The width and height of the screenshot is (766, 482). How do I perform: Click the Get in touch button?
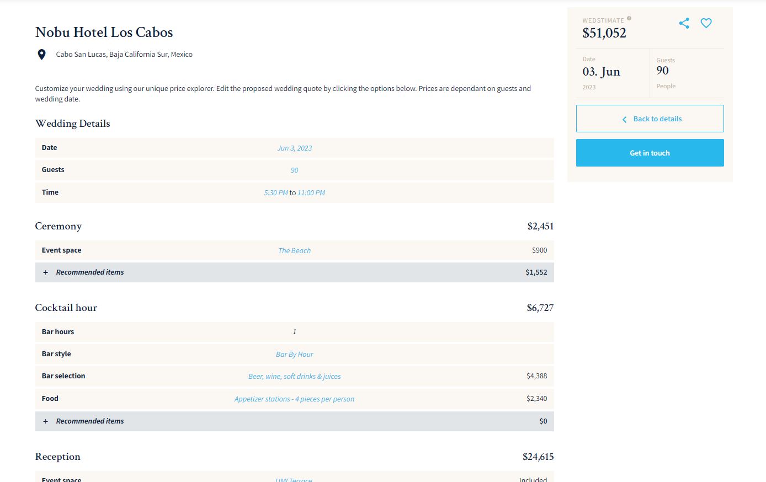(650, 153)
